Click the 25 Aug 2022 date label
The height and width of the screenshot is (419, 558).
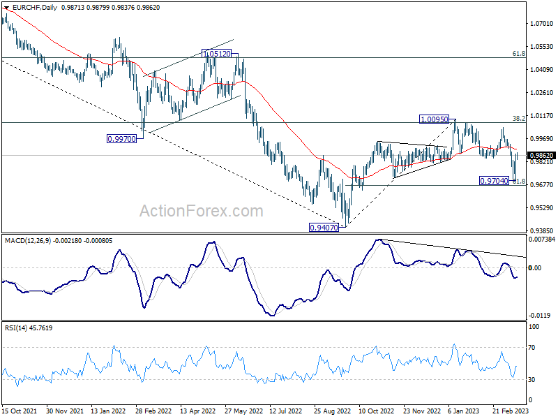[333, 411]
